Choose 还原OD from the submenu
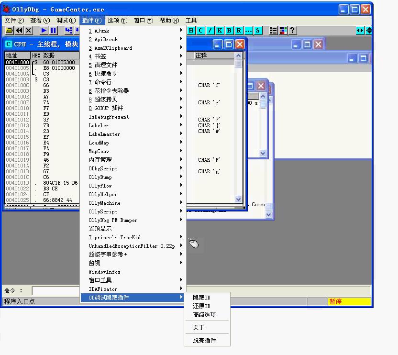The image size is (398, 355). click(207, 306)
